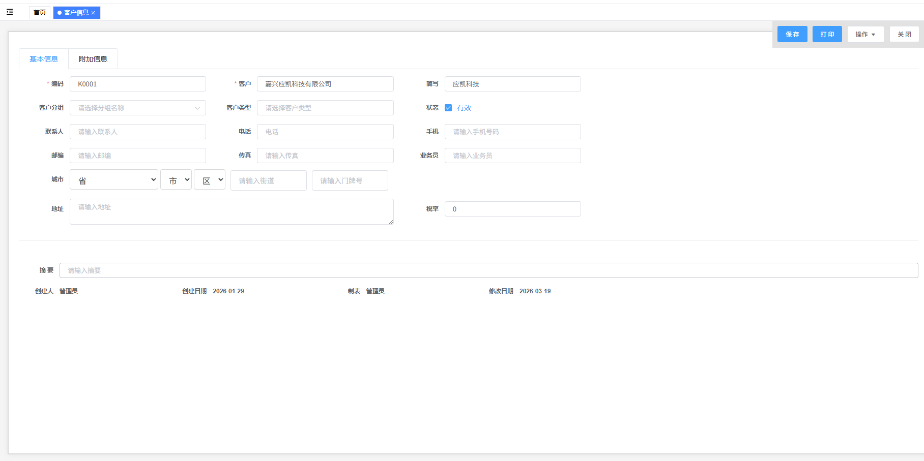Toggle the sidebar collapse menu icon
Image resolution: width=924 pixels, height=461 pixels.
[x=10, y=12]
